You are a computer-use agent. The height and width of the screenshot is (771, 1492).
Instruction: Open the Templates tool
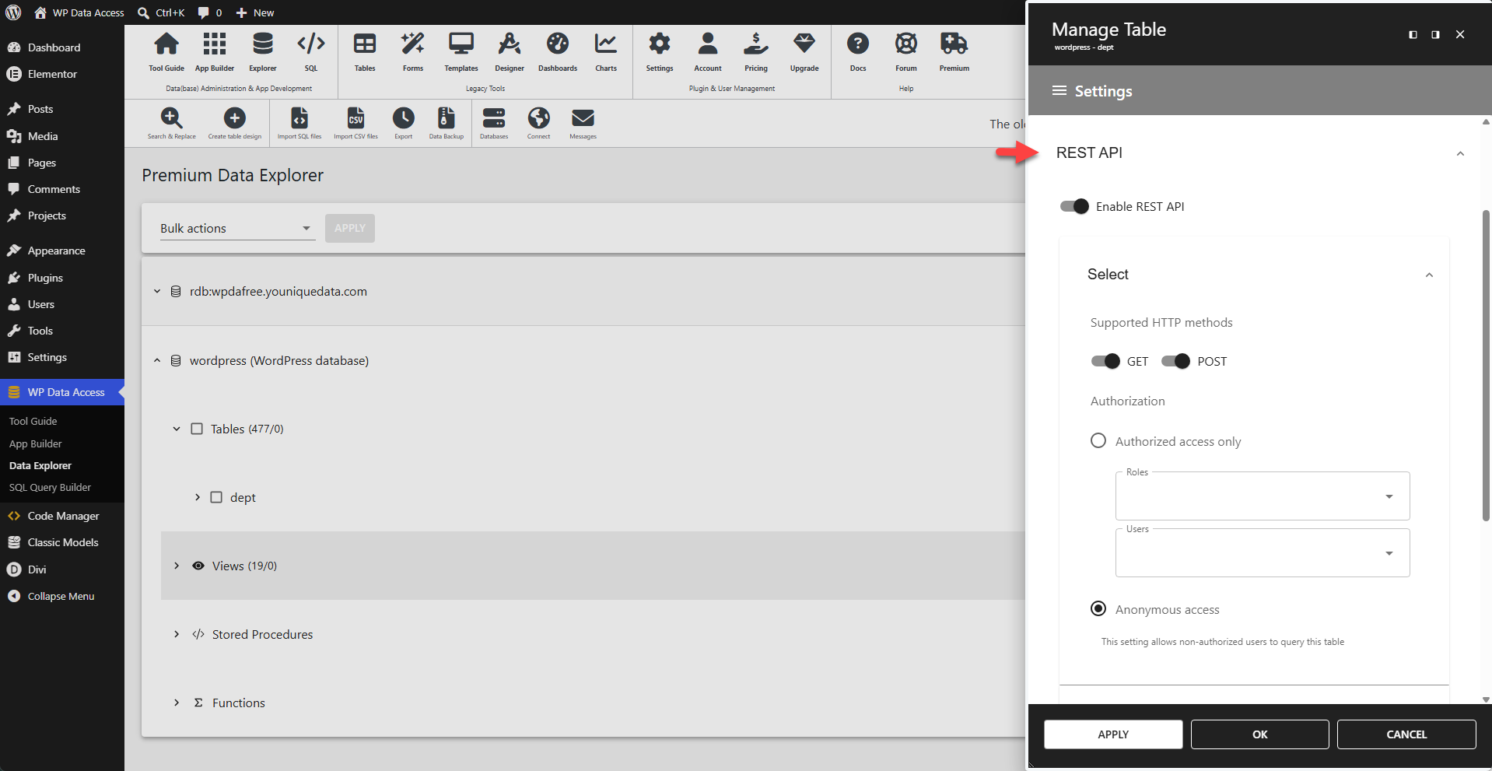point(461,51)
